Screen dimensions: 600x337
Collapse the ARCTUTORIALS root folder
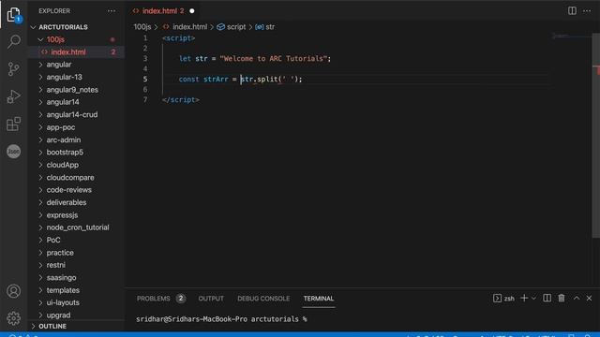coord(63,27)
